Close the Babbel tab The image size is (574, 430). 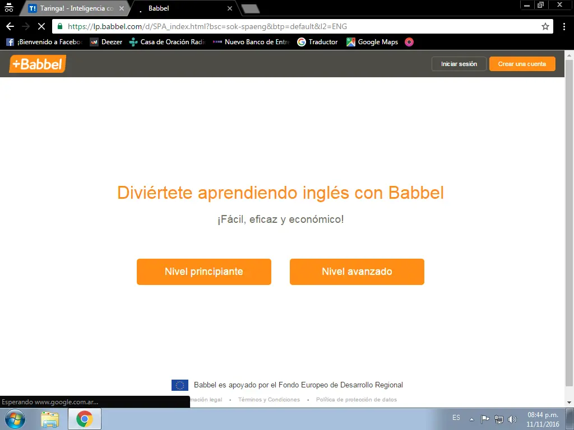[x=230, y=8]
